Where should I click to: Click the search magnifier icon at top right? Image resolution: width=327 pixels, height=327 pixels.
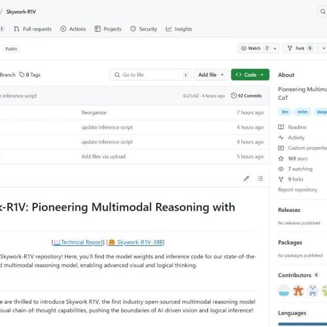coord(322,11)
